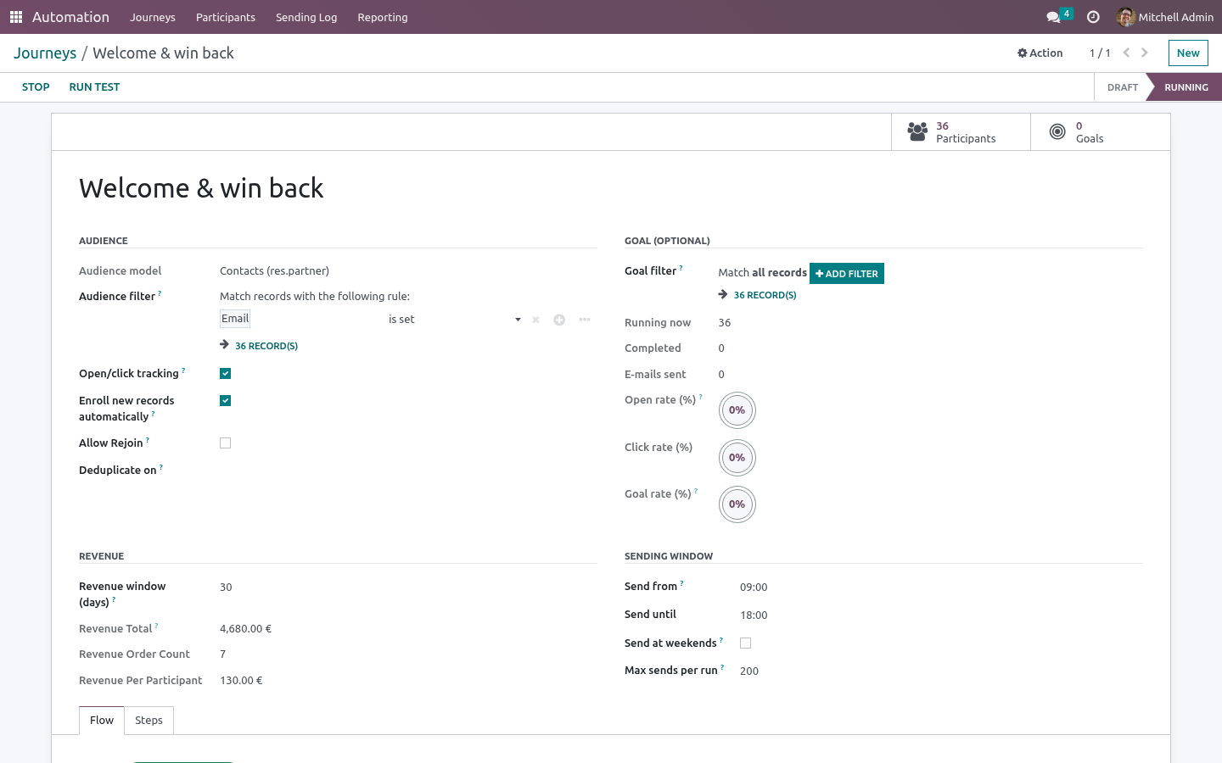The height and width of the screenshot is (763, 1222).
Task: Click the New button
Action: (1188, 53)
